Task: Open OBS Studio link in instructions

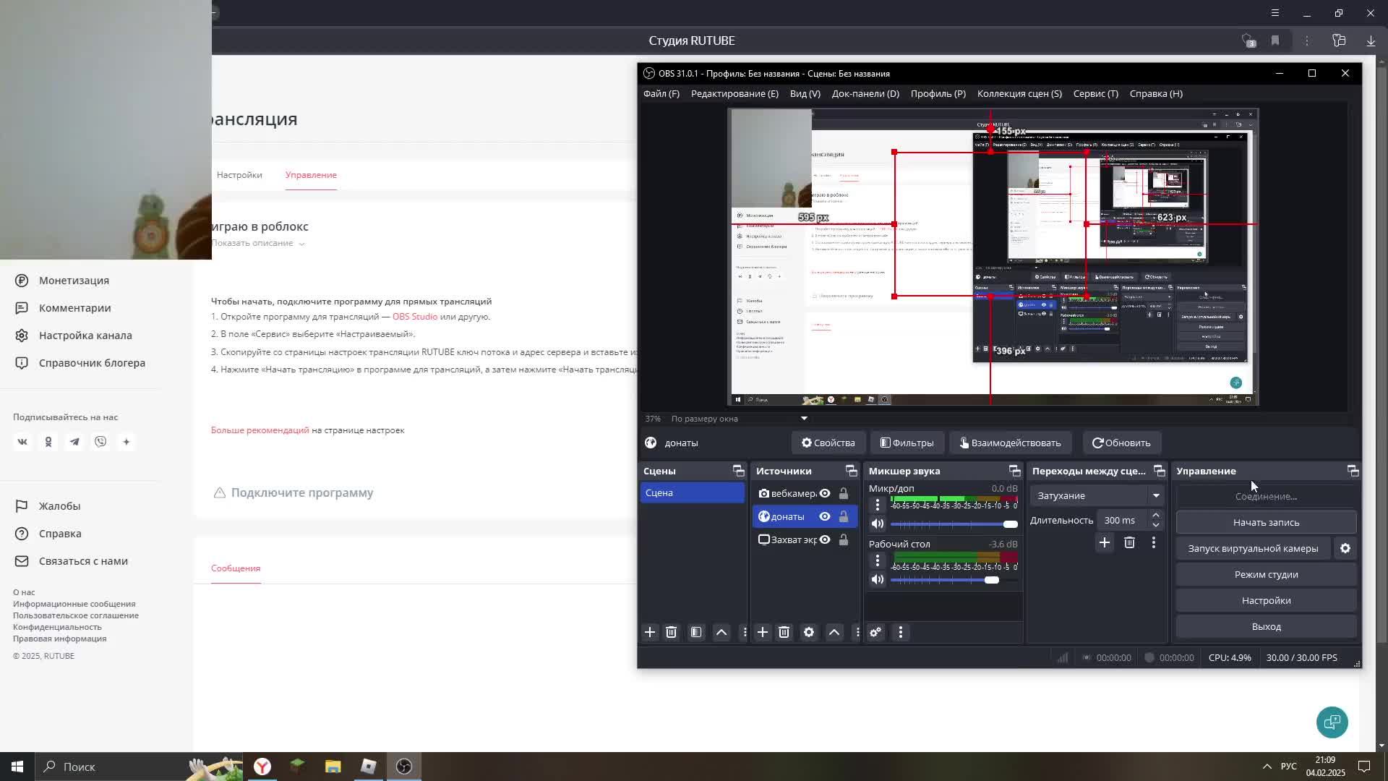Action: (x=415, y=317)
